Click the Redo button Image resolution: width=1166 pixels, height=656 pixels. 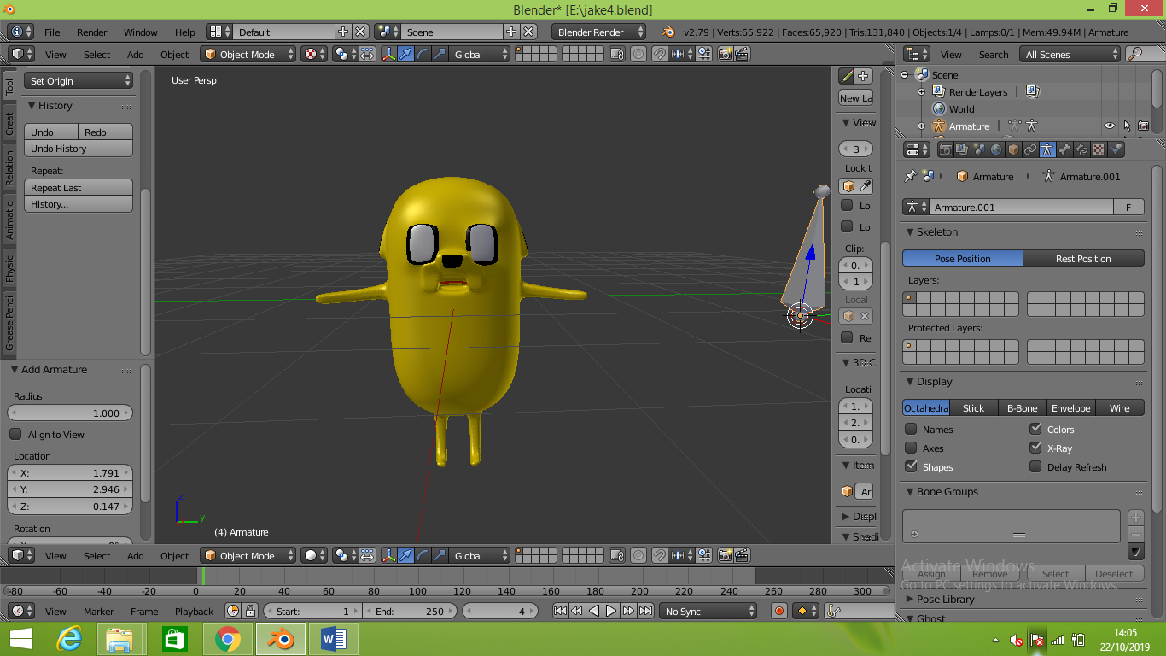coord(106,132)
